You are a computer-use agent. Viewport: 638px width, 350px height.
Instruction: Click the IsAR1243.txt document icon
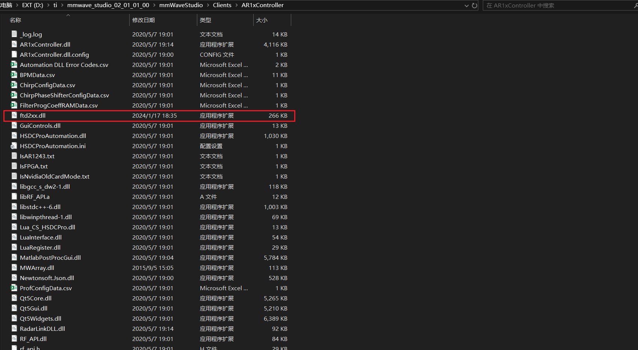point(14,156)
